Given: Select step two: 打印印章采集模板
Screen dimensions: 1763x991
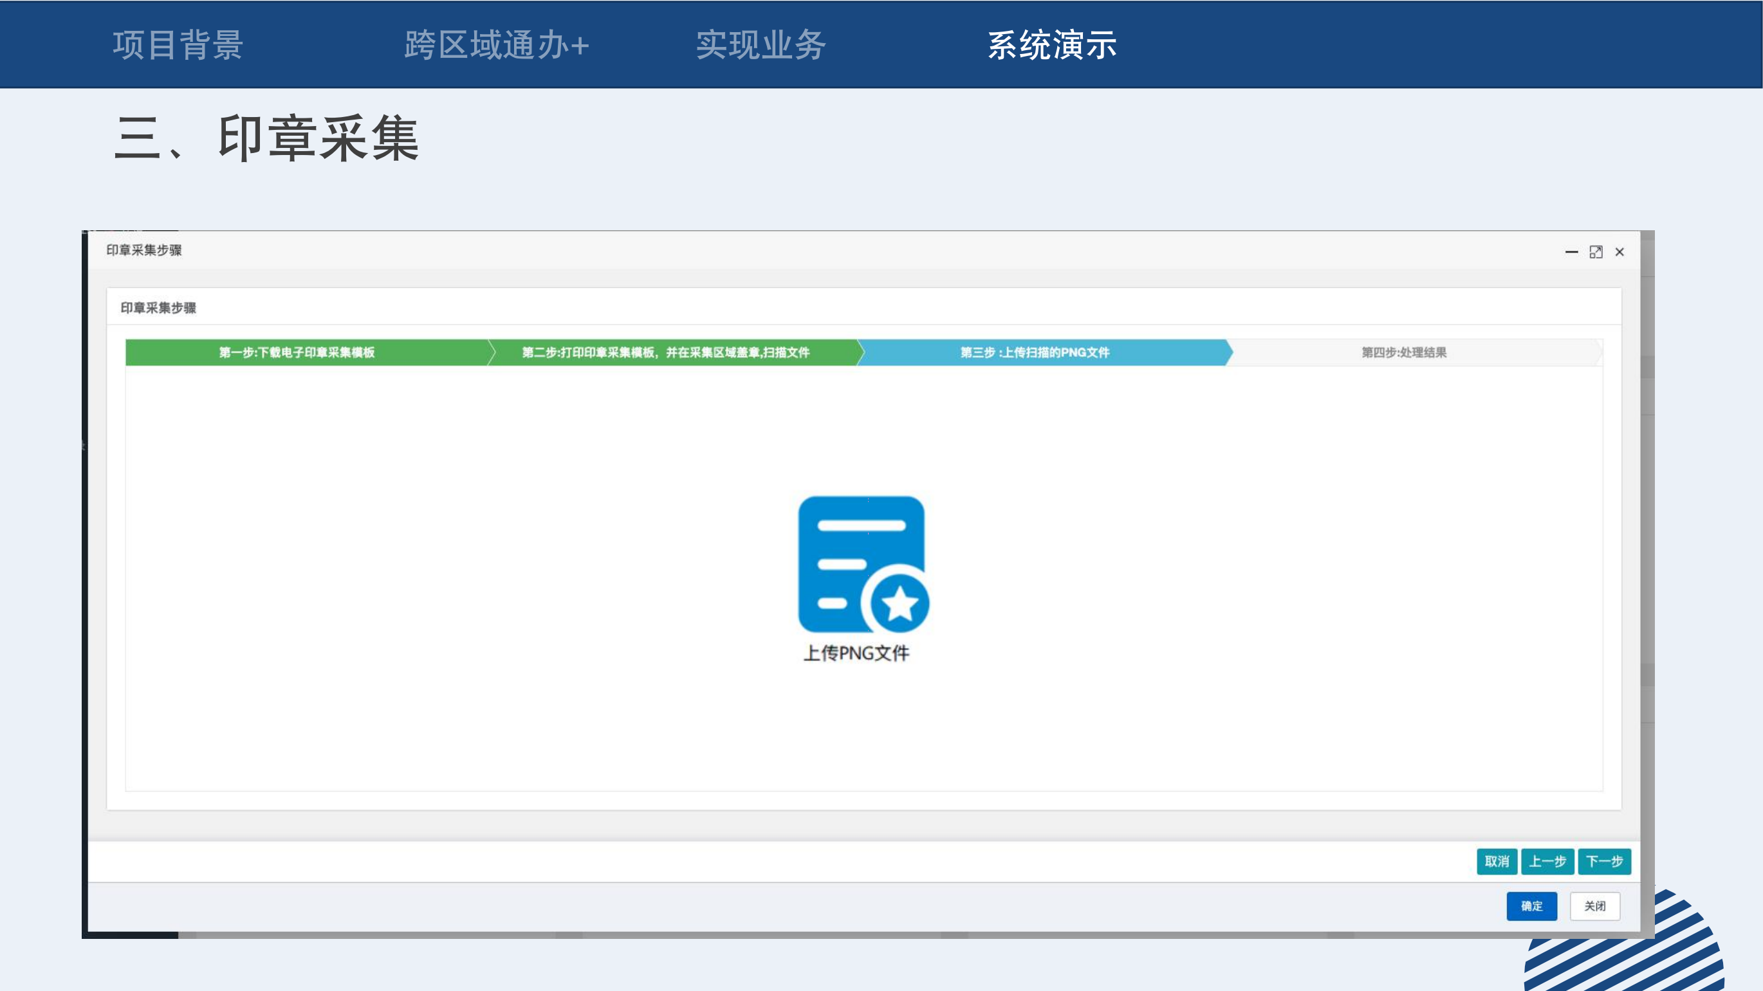Looking at the screenshot, I should click(x=665, y=352).
